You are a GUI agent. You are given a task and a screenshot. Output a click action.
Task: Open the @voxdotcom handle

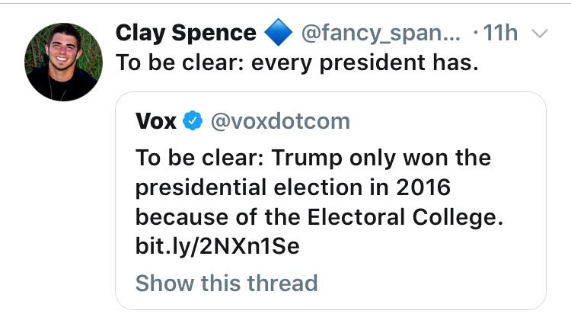coord(280,121)
